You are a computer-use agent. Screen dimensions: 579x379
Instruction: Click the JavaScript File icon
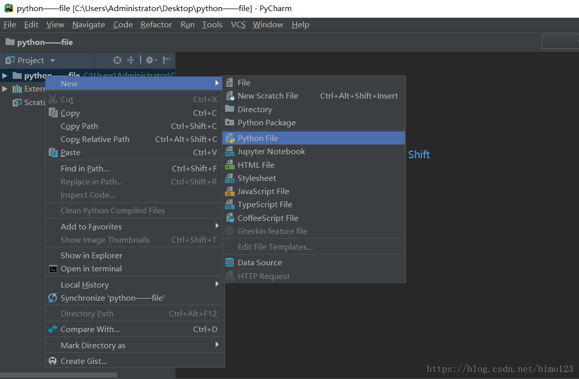[230, 191]
